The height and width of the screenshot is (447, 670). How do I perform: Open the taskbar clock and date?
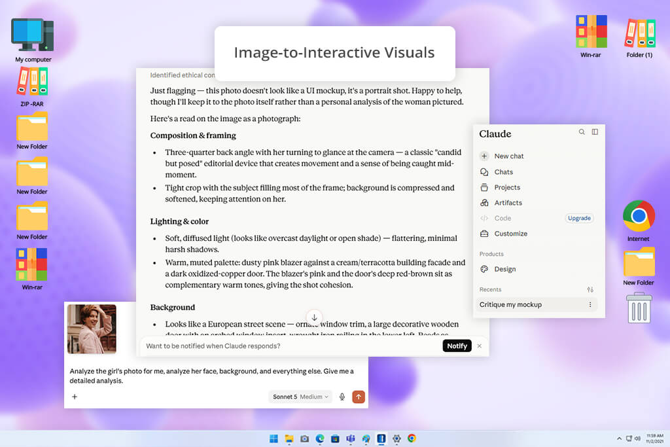[654, 438]
